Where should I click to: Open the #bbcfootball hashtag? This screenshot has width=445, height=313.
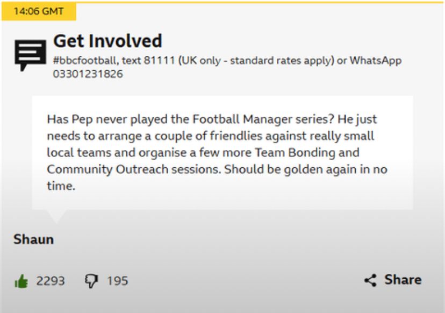(x=81, y=61)
